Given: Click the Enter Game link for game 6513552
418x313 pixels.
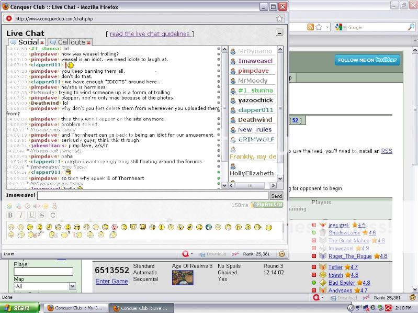Looking at the screenshot, I should click(111, 281).
